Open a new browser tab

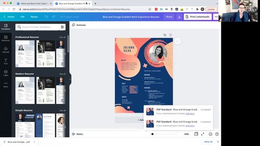tap(95, 4)
